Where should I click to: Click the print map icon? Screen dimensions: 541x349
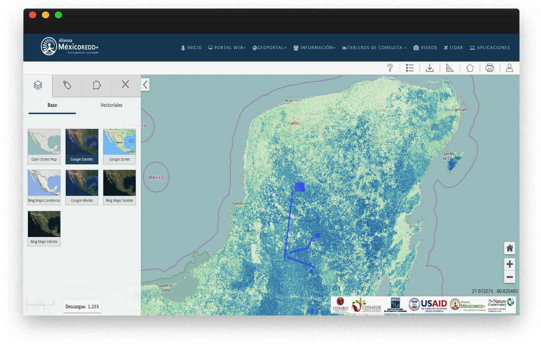[490, 68]
